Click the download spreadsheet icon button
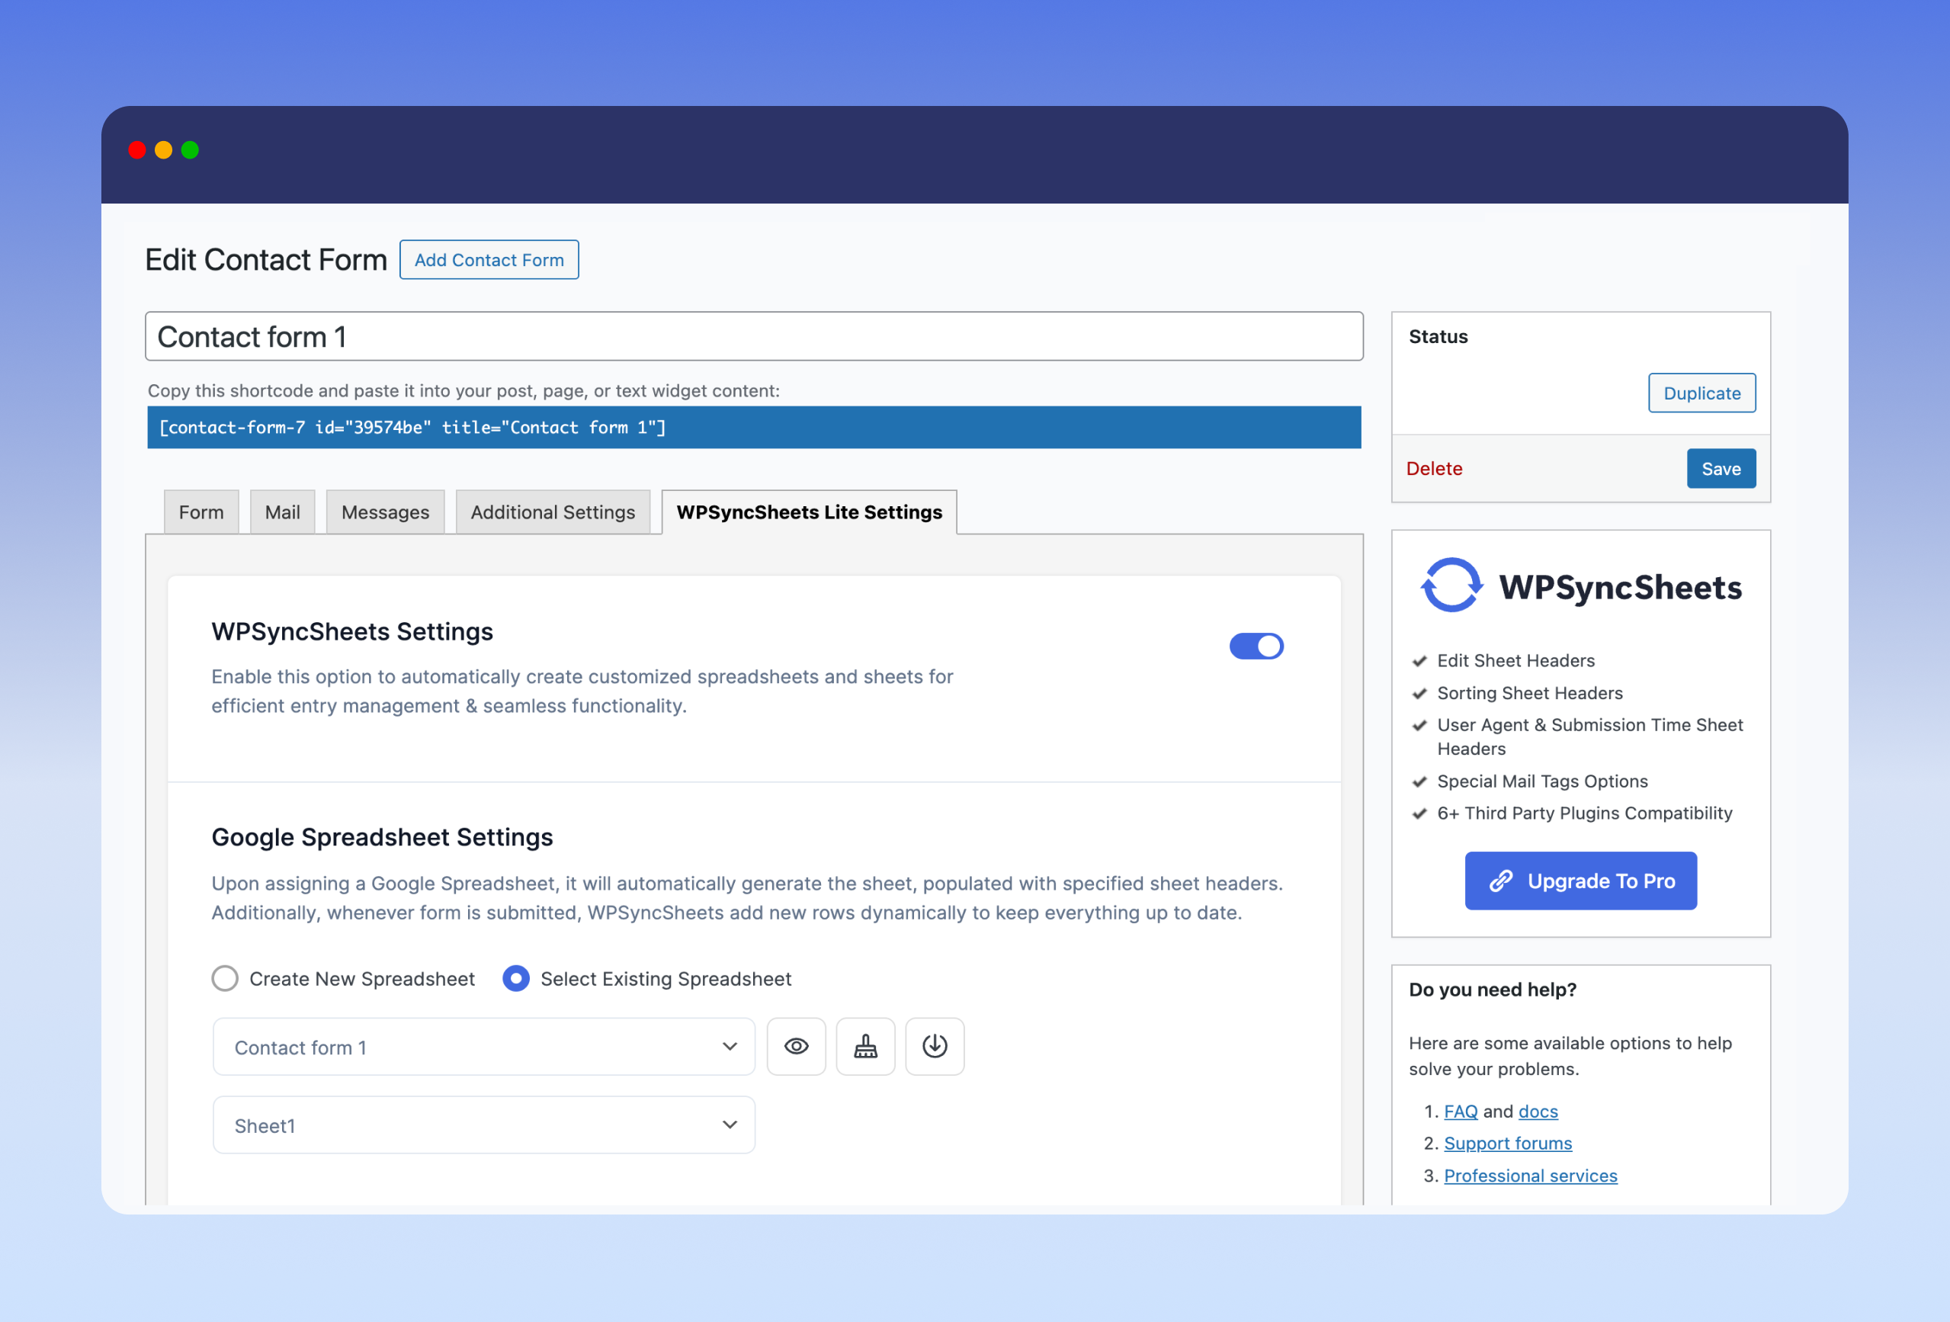The width and height of the screenshot is (1950, 1322). click(934, 1046)
